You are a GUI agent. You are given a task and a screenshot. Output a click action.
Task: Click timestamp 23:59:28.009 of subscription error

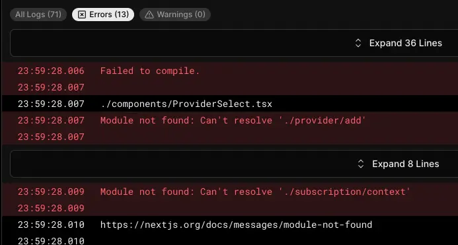pos(51,192)
